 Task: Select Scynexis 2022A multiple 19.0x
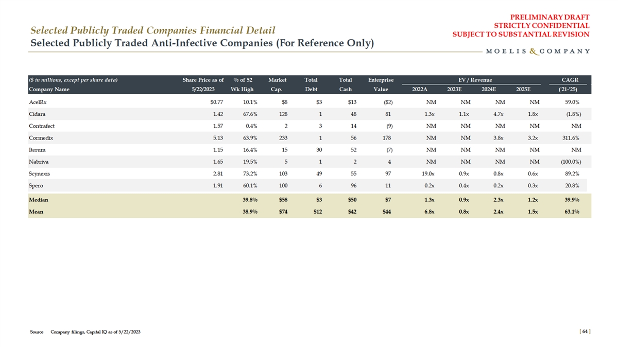click(430, 173)
